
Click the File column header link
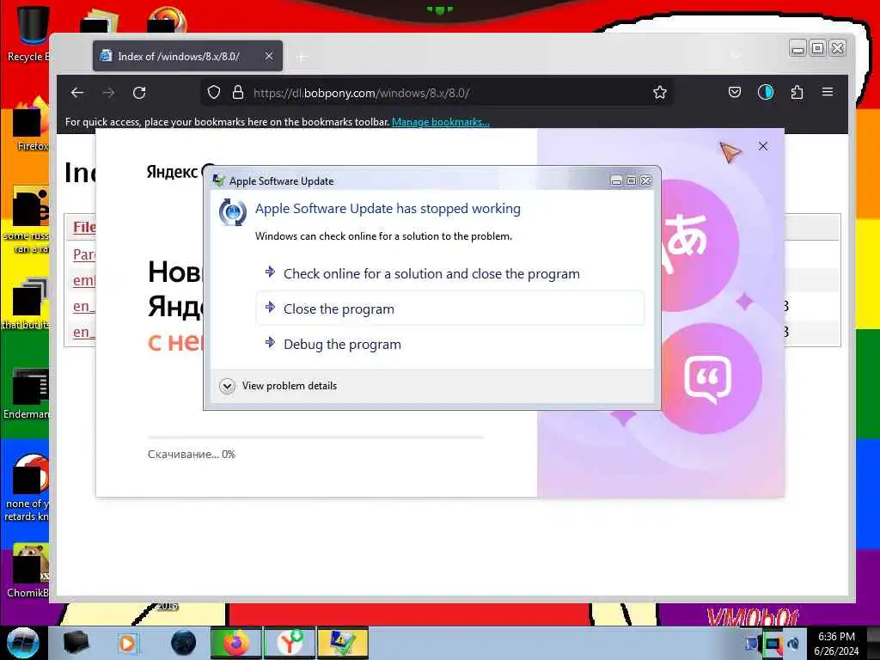[x=84, y=227]
